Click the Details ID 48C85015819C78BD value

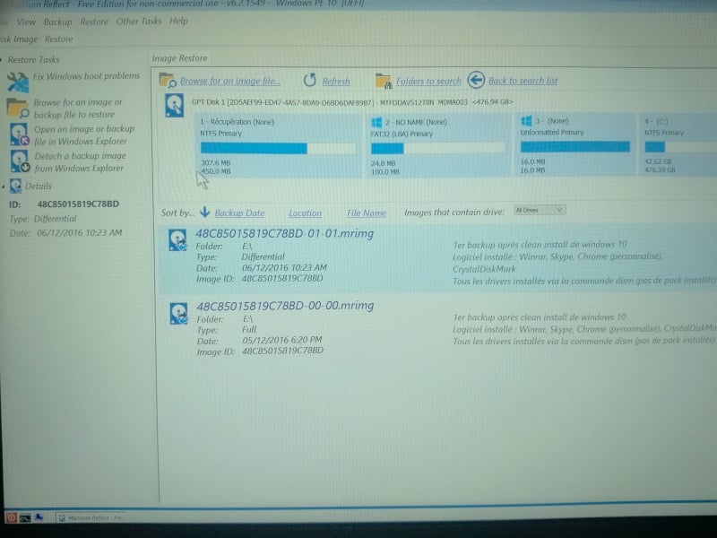(78, 204)
